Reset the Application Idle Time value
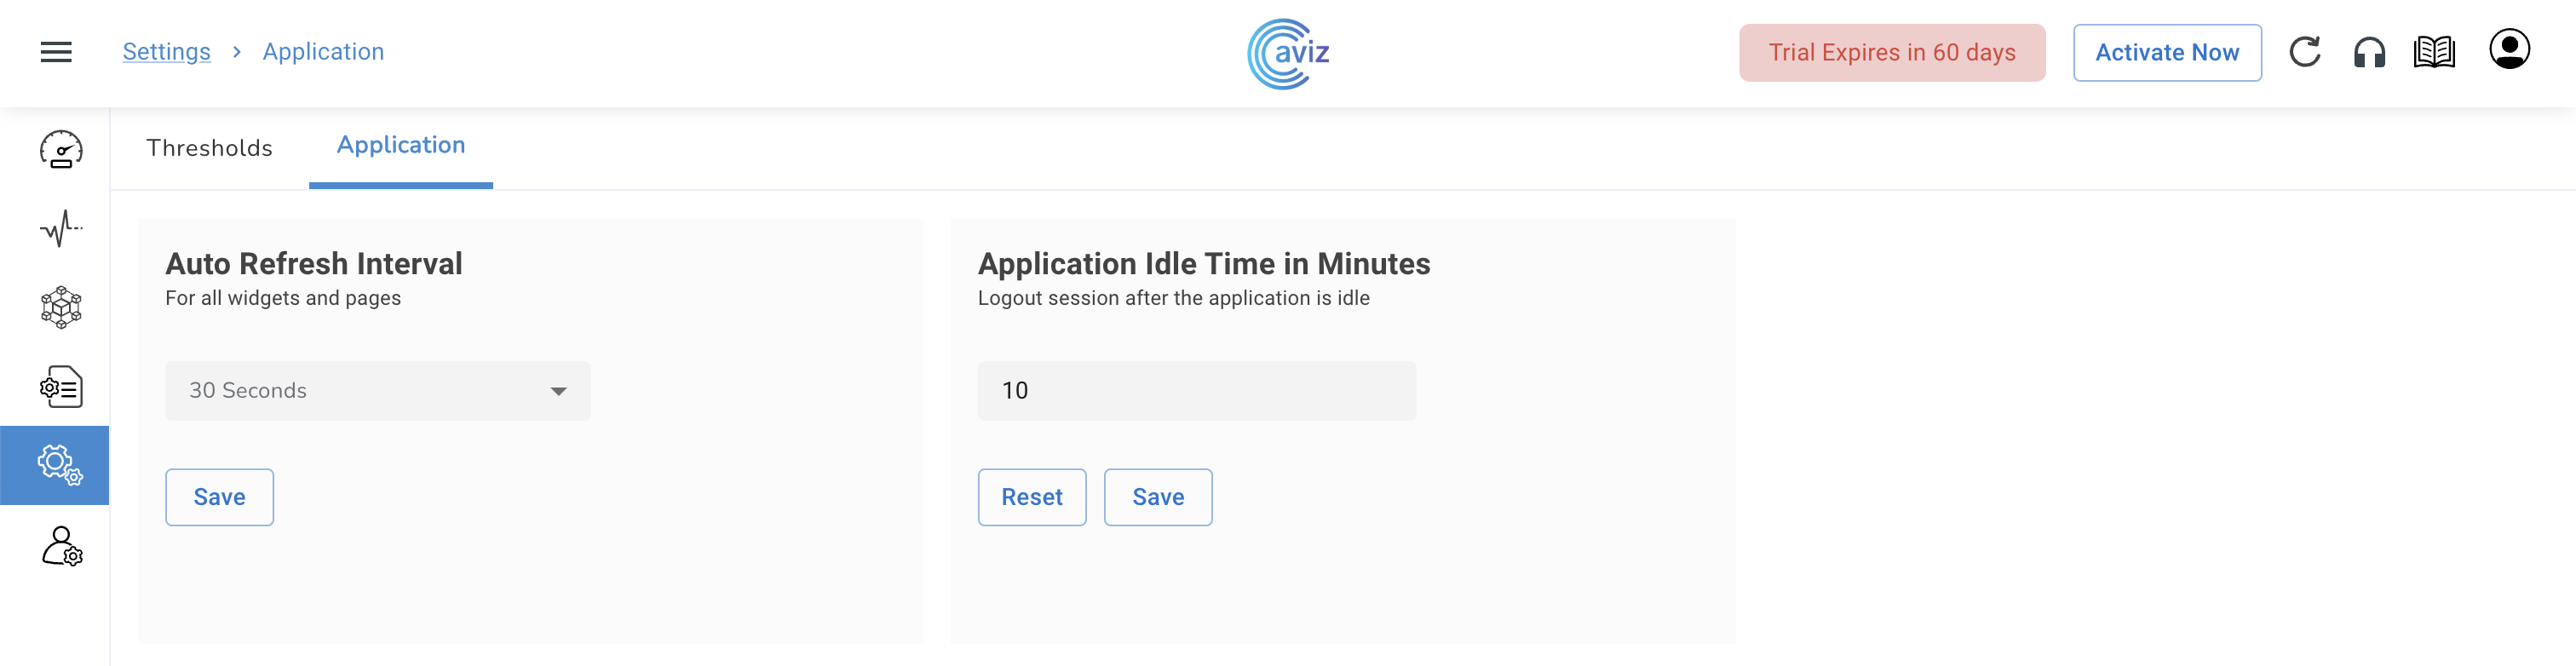 click(1031, 497)
